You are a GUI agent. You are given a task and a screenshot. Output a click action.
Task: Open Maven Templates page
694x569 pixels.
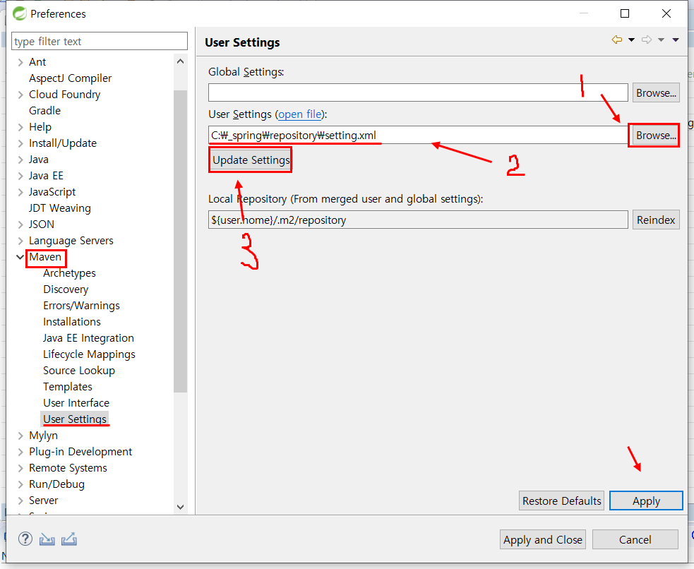(x=68, y=387)
